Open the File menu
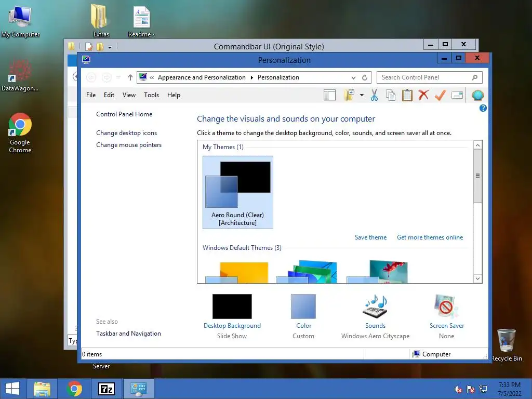The width and height of the screenshot is (532, 399). [91, 95]
